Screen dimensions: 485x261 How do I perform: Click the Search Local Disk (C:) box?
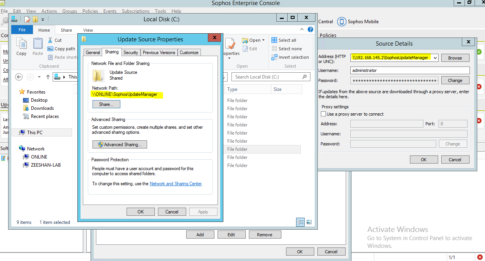(x=271, y=77)
